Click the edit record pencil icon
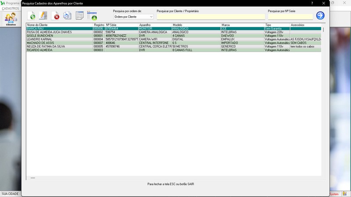Screen dimensions: 351x197 (x=43, y=16)
